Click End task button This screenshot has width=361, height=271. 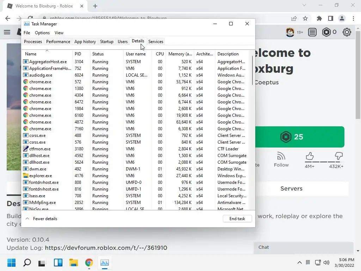[237, 219]
